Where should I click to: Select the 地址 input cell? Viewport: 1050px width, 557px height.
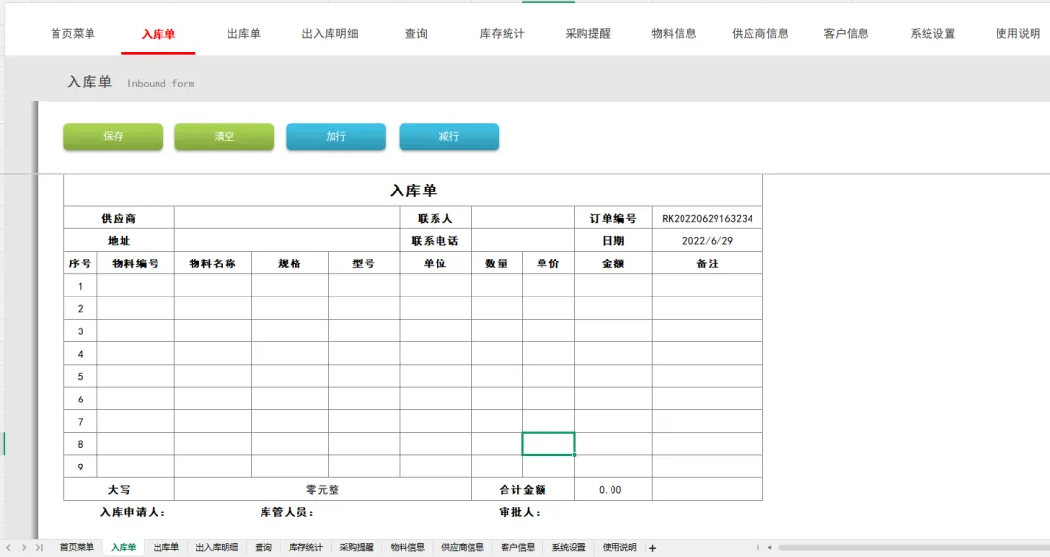(x=287, y=240)
